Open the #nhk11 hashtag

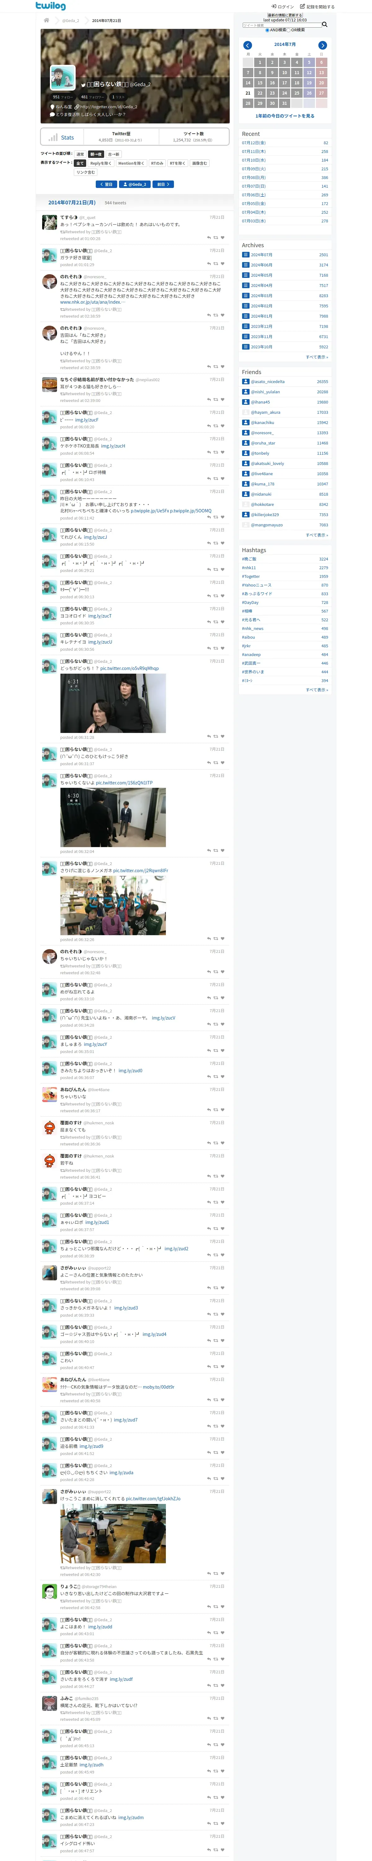(249, 568)
